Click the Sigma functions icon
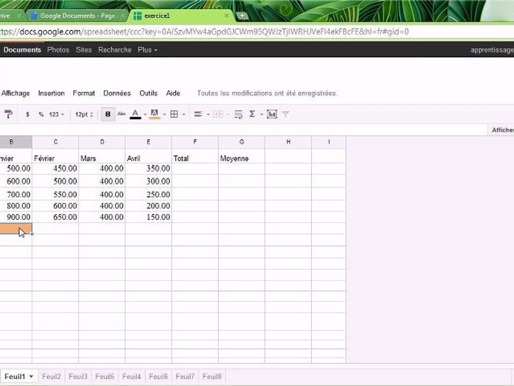Viewport: 514px width, 386px height. click(252, 114)
